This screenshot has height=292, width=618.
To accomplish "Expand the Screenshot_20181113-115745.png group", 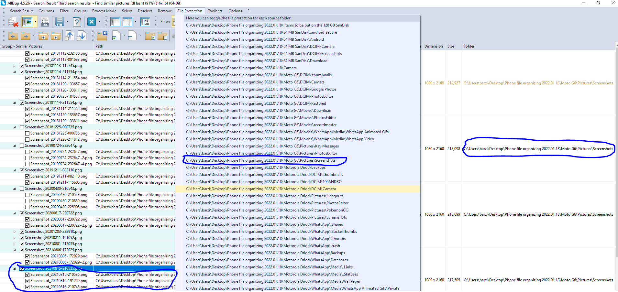I will coord(15,66).
